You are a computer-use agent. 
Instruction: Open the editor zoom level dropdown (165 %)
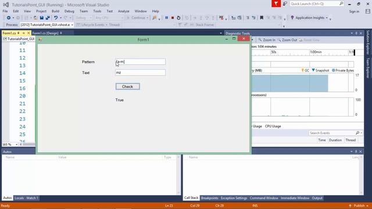pos(16,145)
